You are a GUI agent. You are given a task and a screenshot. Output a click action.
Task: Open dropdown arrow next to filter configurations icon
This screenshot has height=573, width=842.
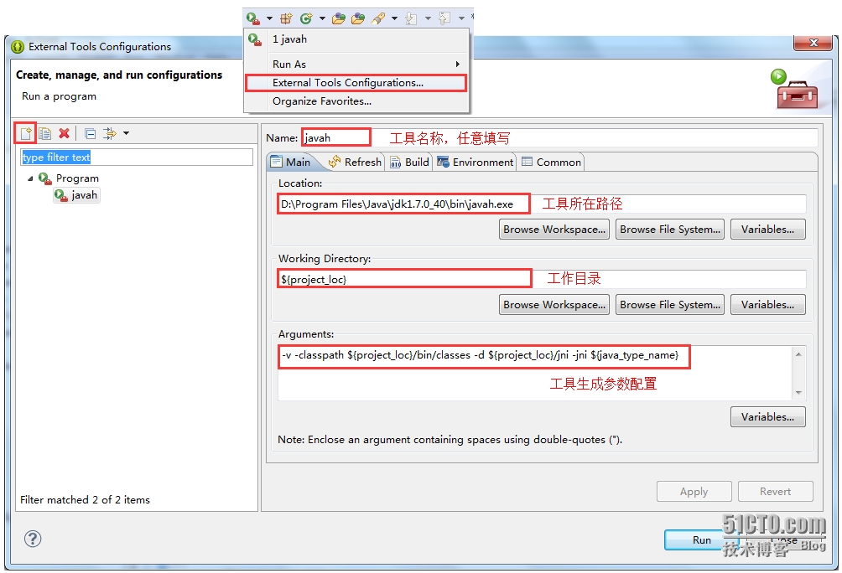point(126,133)
